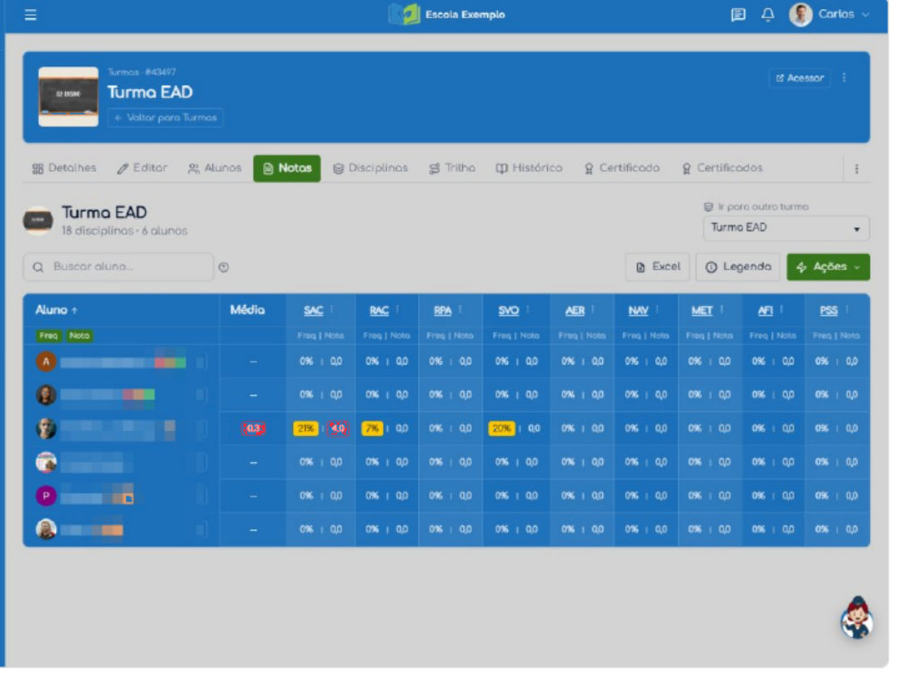Click Carlos's profile avatar
This screenshot has width=901, height=673.
tap(800, 14)
